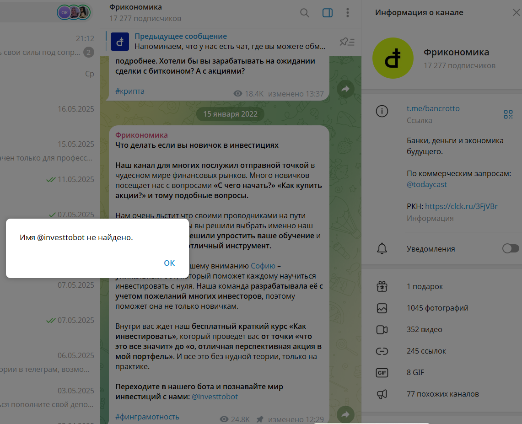Open '1 подарок' gifts section
522x424 pixels.
442,286
